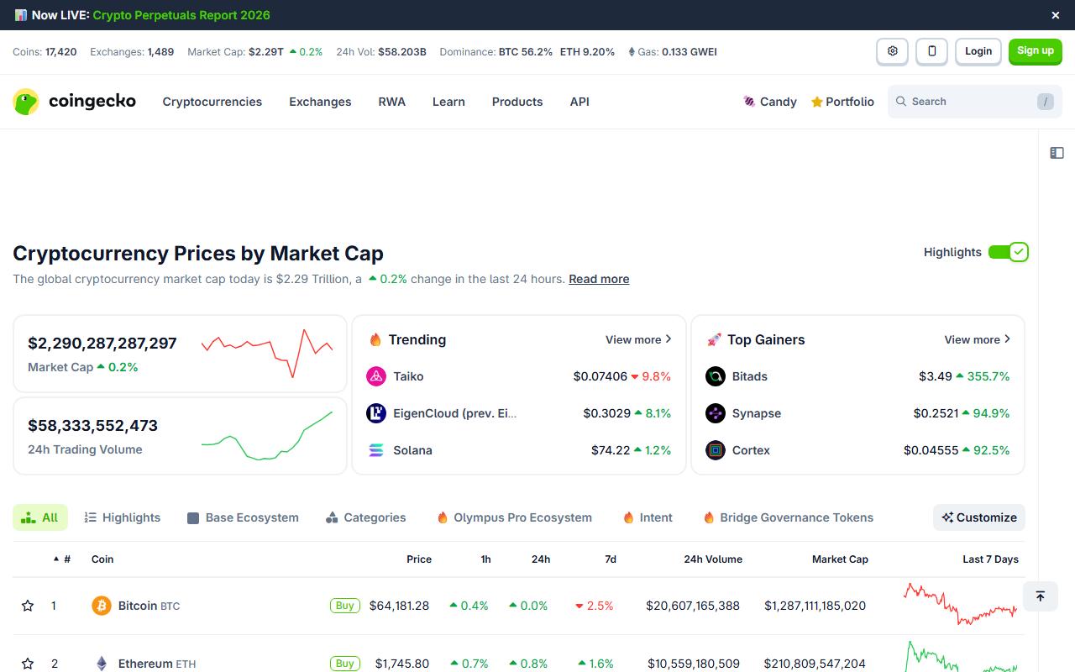Click the Portfolio star icon
1075x672 pixels.
coord(816,102)
